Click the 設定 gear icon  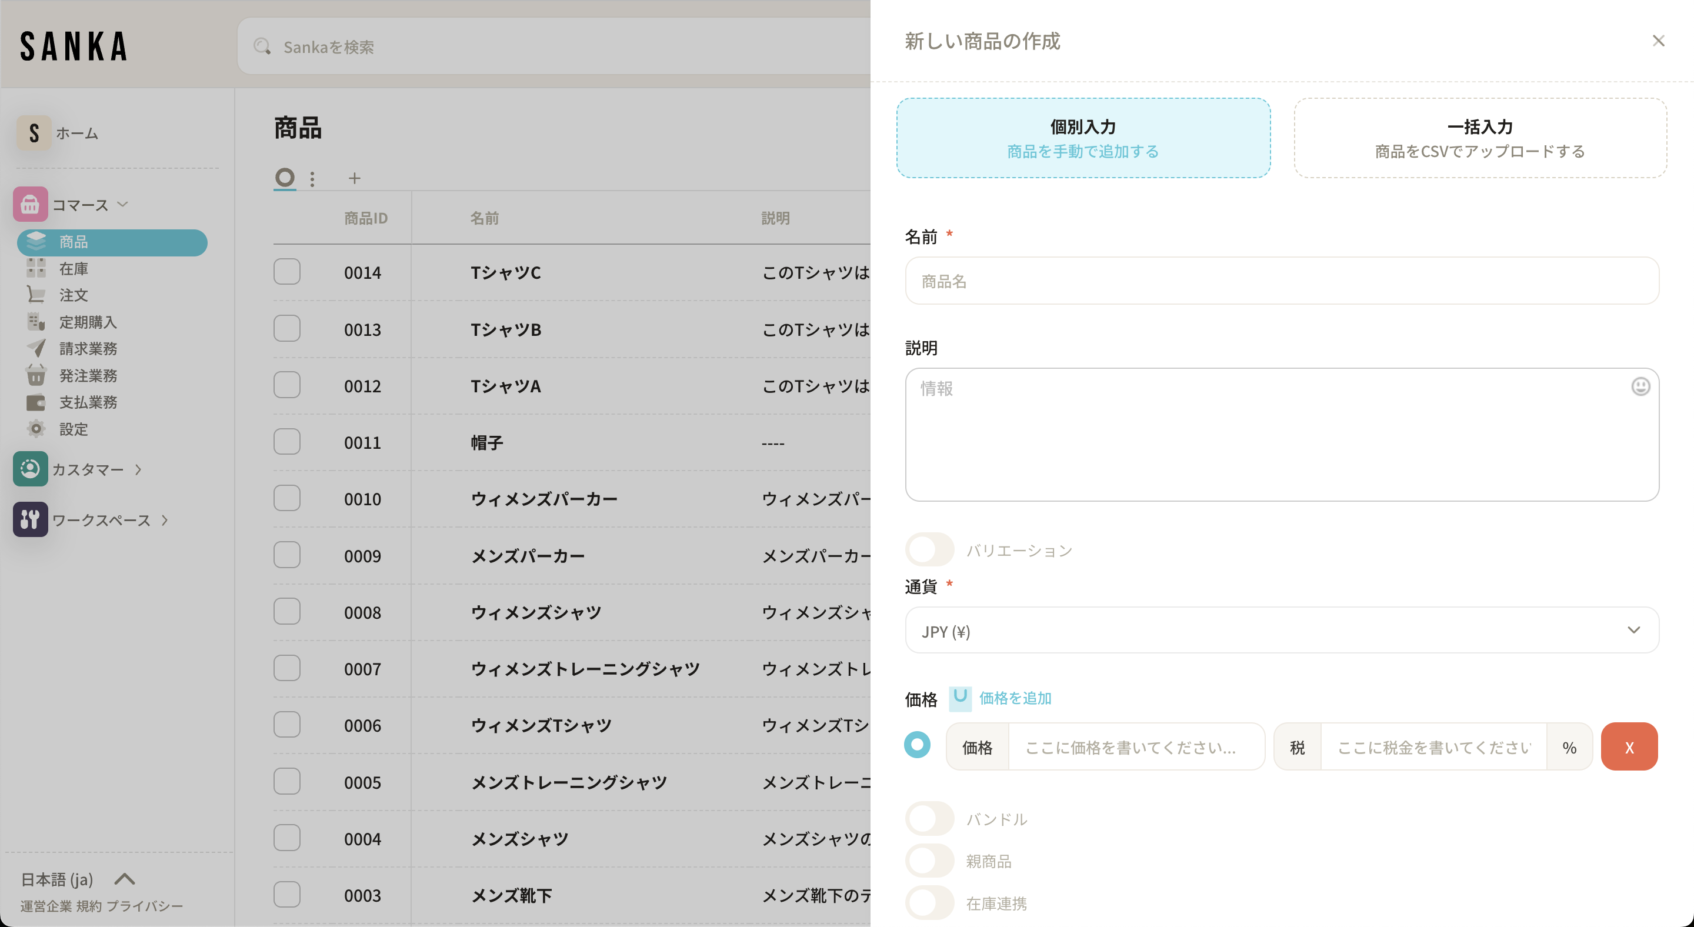pos(36,429)
